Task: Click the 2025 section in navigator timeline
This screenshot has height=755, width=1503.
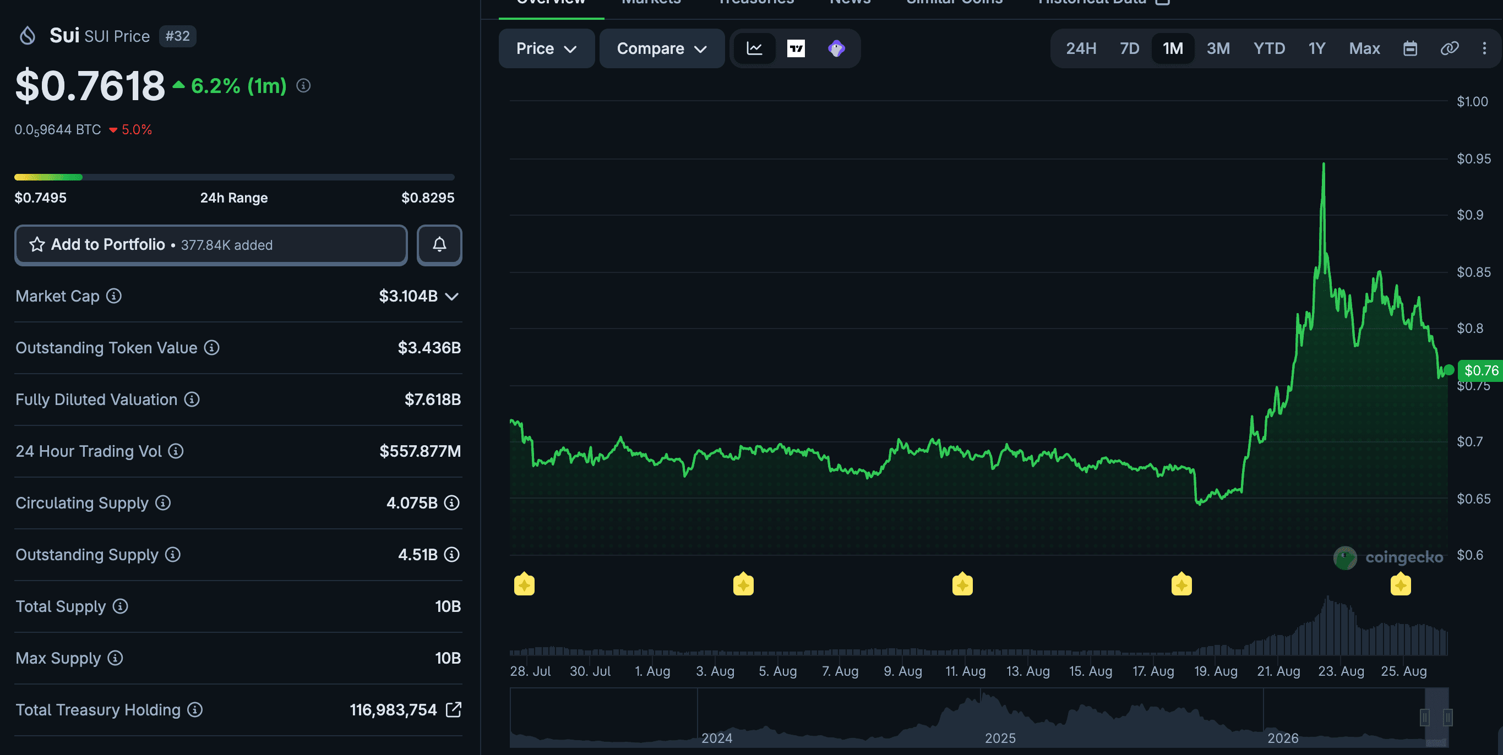Action: tap(1000, 738)
